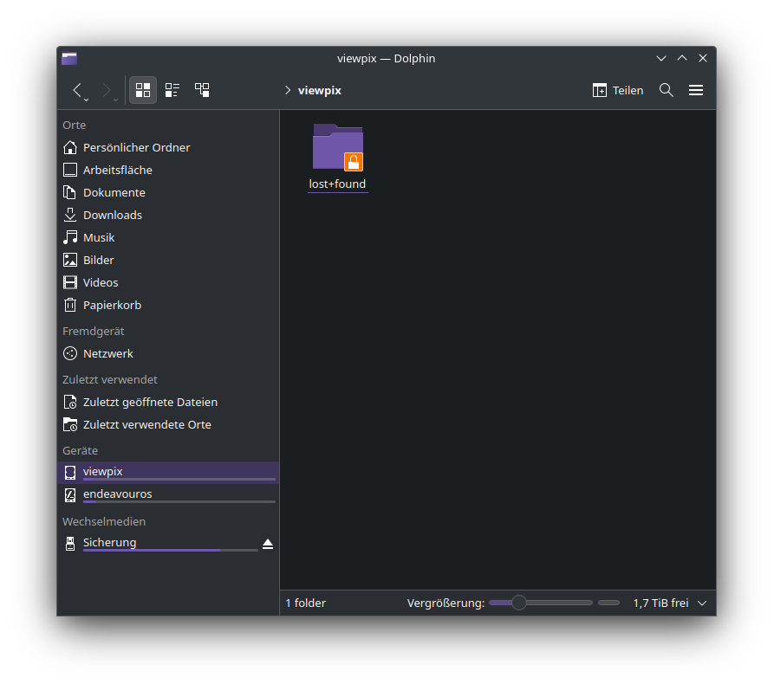Screen dimensions: 774x684
Task: Switch to details tree view mode
Action: (x=202, y=90)
